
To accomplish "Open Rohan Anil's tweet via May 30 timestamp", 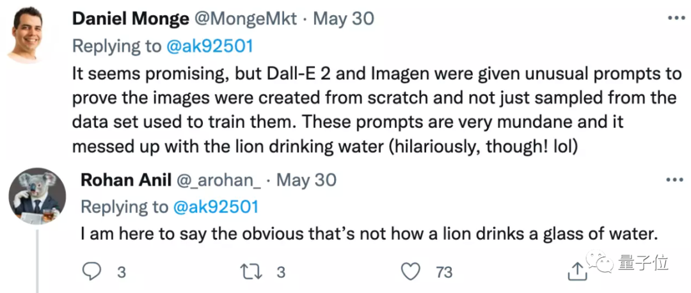I will pos(306,180).
